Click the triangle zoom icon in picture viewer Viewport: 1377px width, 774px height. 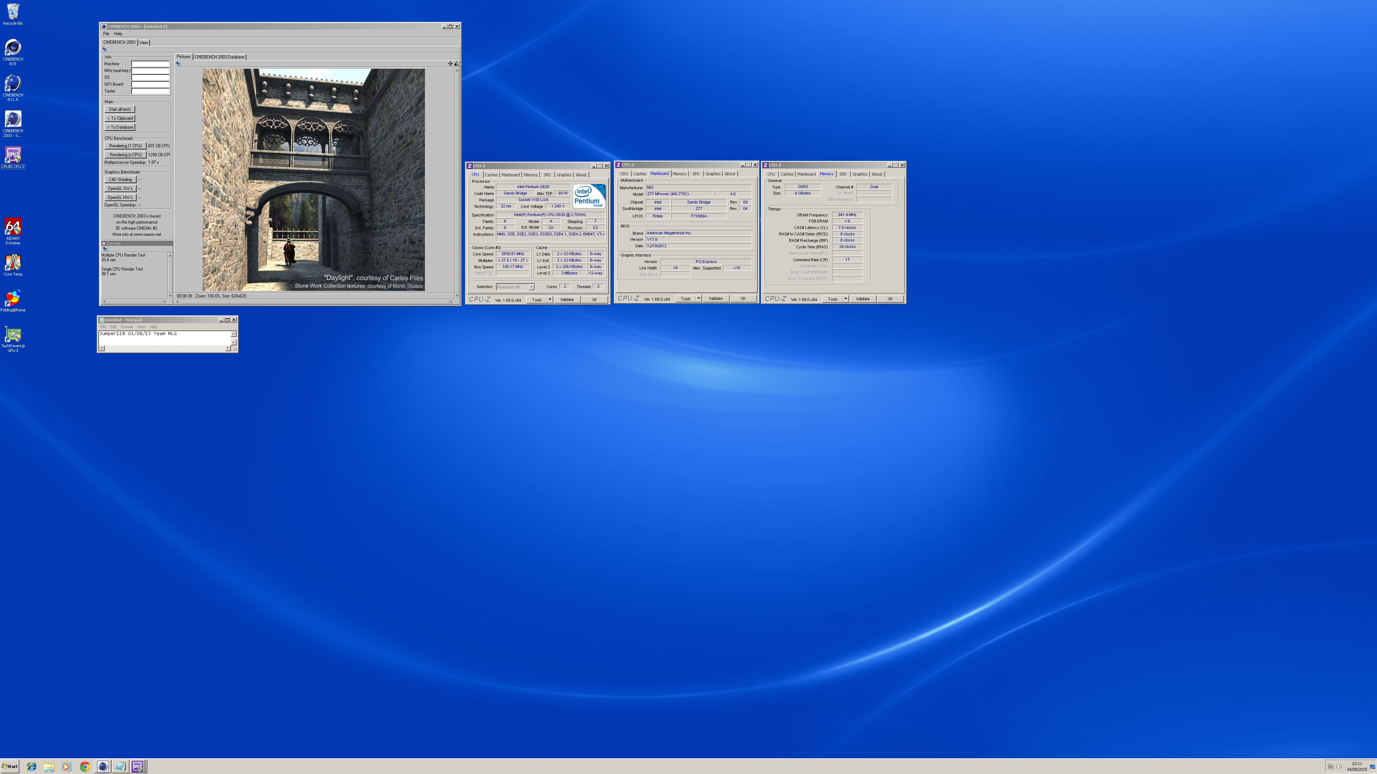tap(456, 63)
